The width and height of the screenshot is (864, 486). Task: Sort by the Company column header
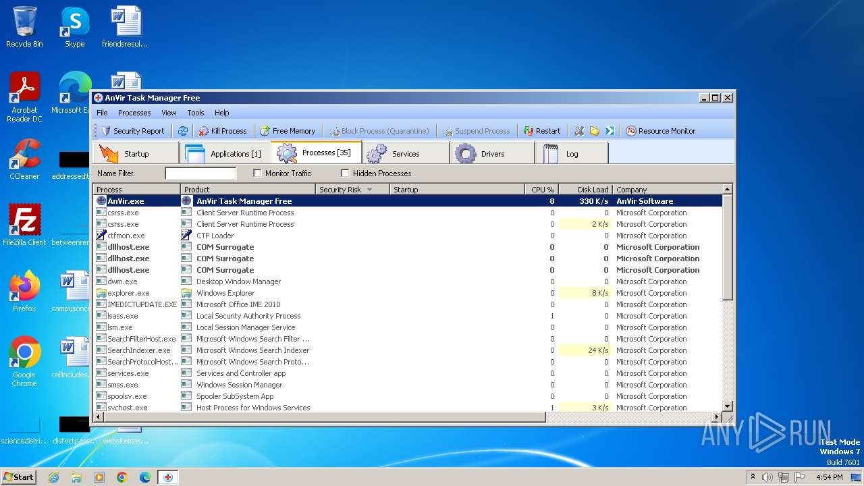click(668, 190)
